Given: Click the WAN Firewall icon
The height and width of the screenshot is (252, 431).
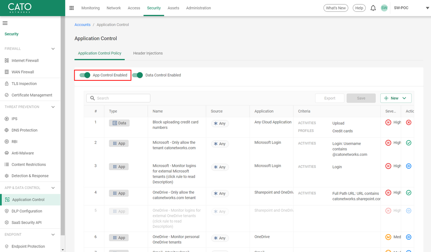Looking at the screenshot, I should tap(7, 72).
